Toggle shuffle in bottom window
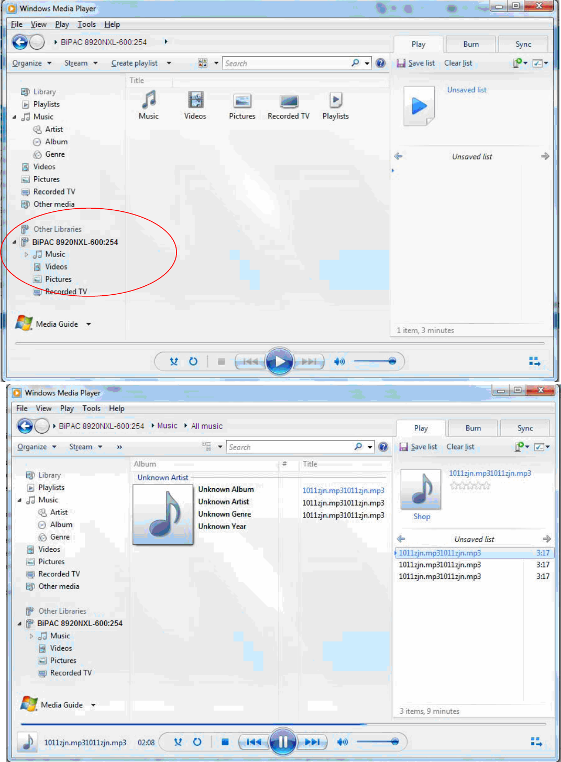The width and height of the screenshot is (561, 762). 178,742
